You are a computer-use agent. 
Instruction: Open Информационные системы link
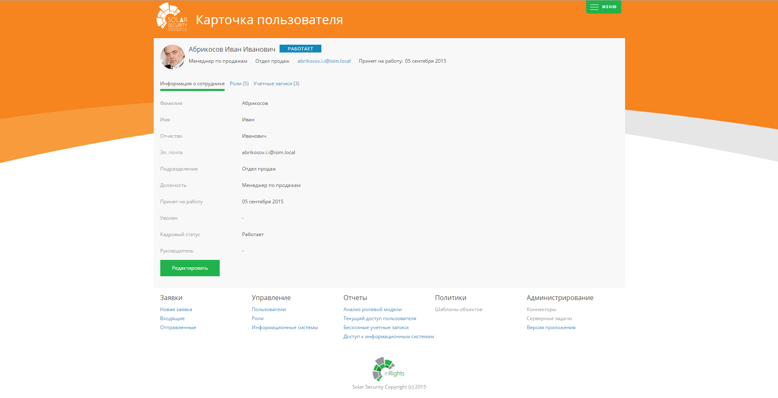(x=285, y=327)
